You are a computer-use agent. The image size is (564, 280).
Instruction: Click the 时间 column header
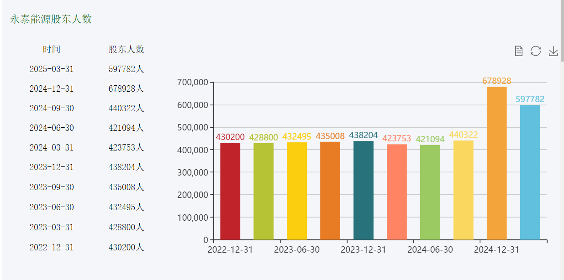52,49
